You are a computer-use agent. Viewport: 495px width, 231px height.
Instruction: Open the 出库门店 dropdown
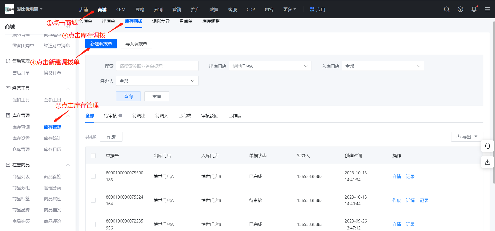[x=270, y=66]
